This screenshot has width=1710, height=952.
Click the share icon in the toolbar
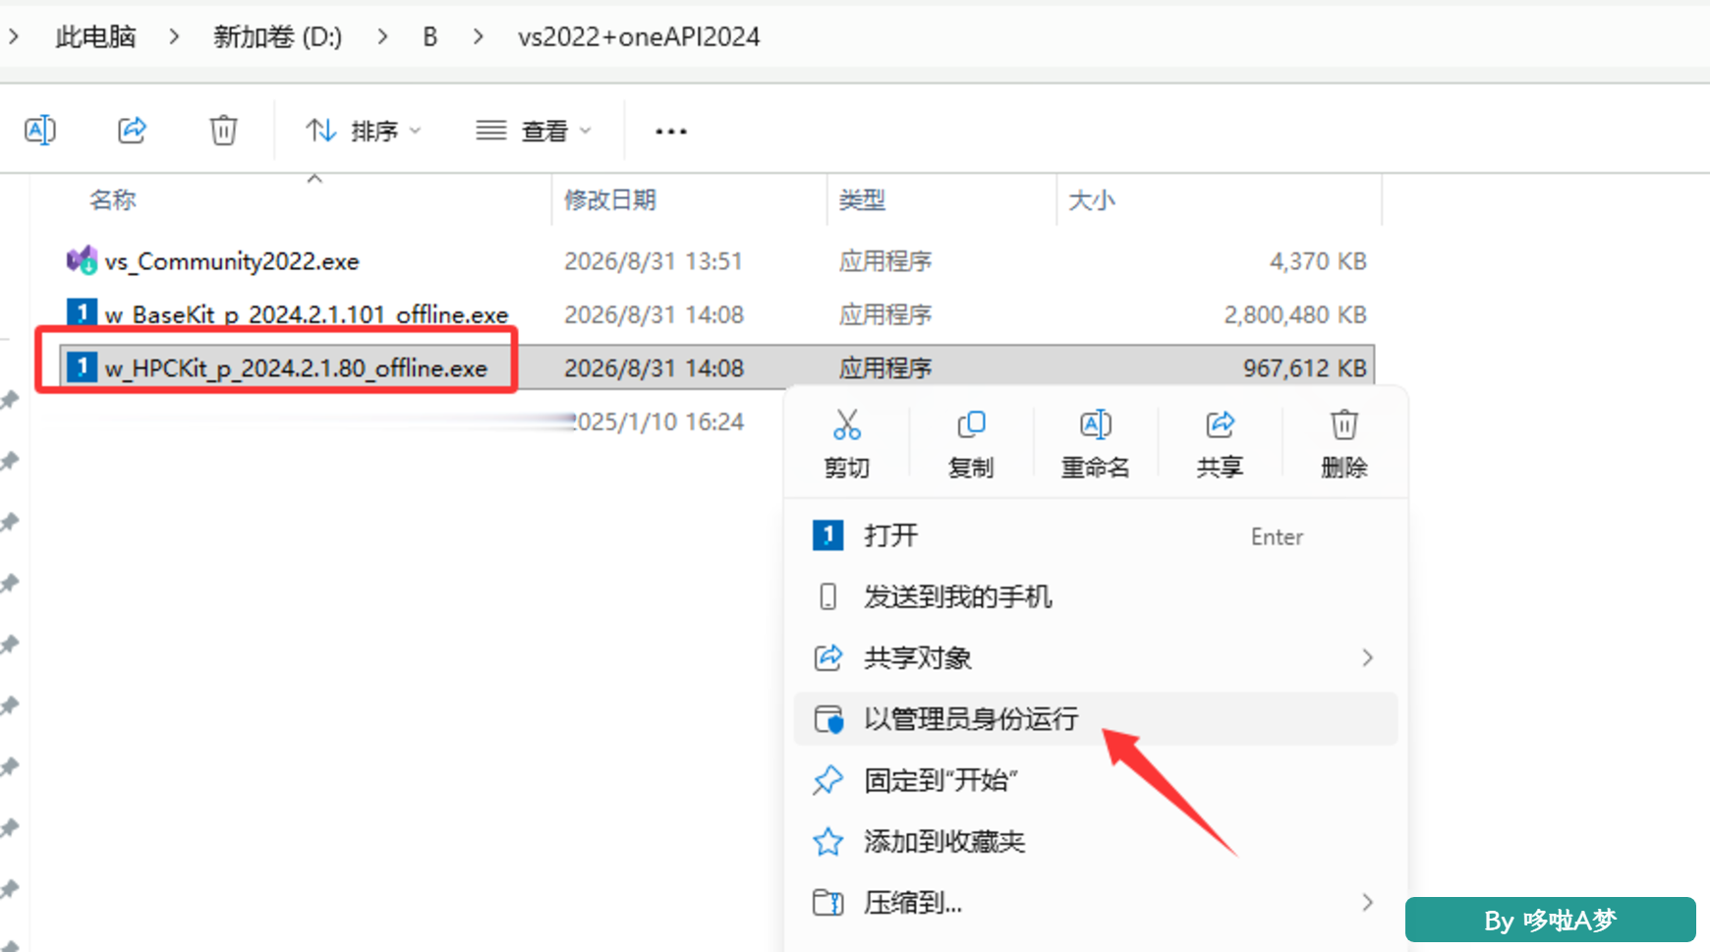tap(132, 130)
